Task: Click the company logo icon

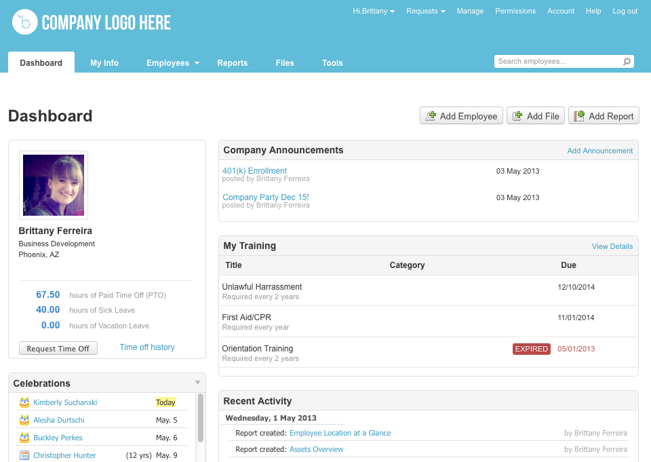Action: (24, 22)
